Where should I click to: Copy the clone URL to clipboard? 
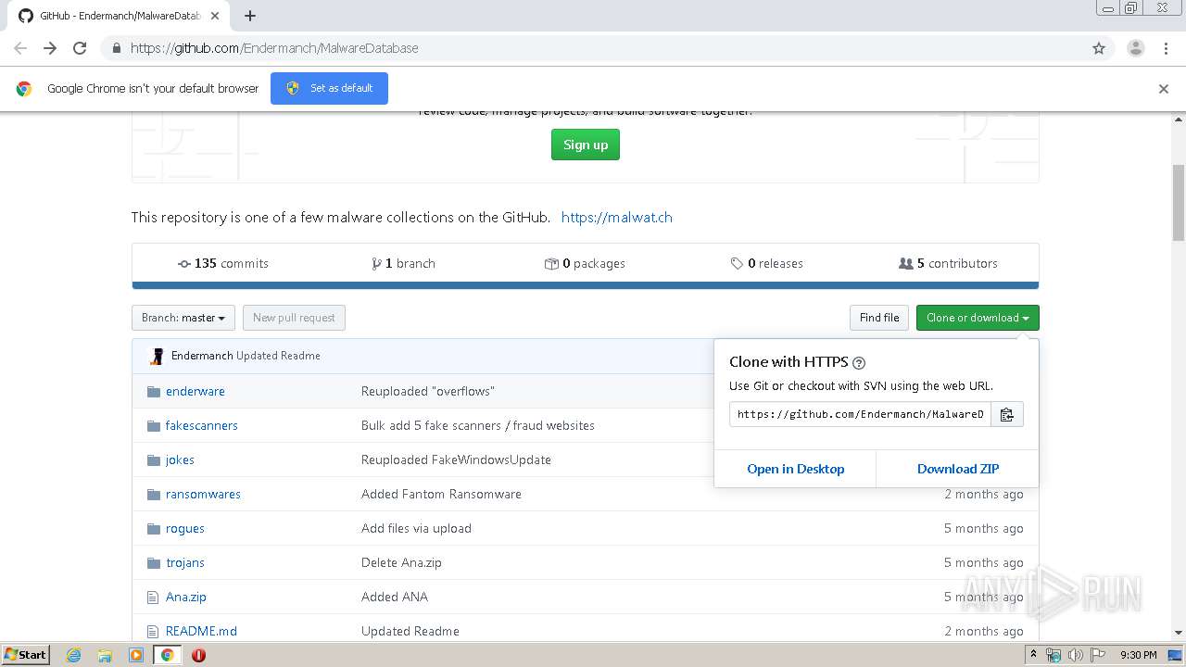click(1007, 414)
